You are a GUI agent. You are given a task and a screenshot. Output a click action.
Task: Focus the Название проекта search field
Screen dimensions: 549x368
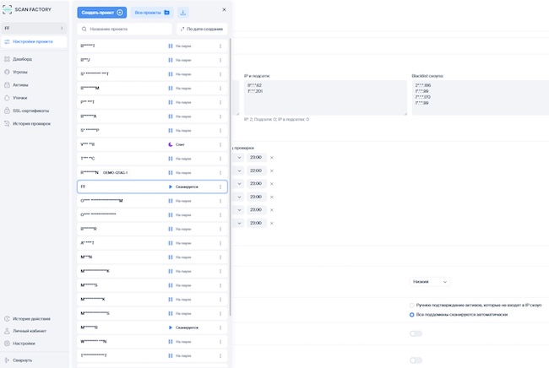coord(125,29)
